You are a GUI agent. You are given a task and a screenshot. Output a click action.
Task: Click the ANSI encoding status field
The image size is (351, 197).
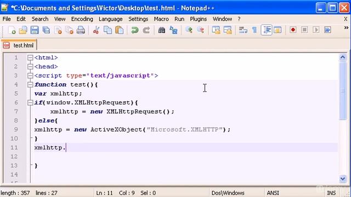click(x=273, y=193)
